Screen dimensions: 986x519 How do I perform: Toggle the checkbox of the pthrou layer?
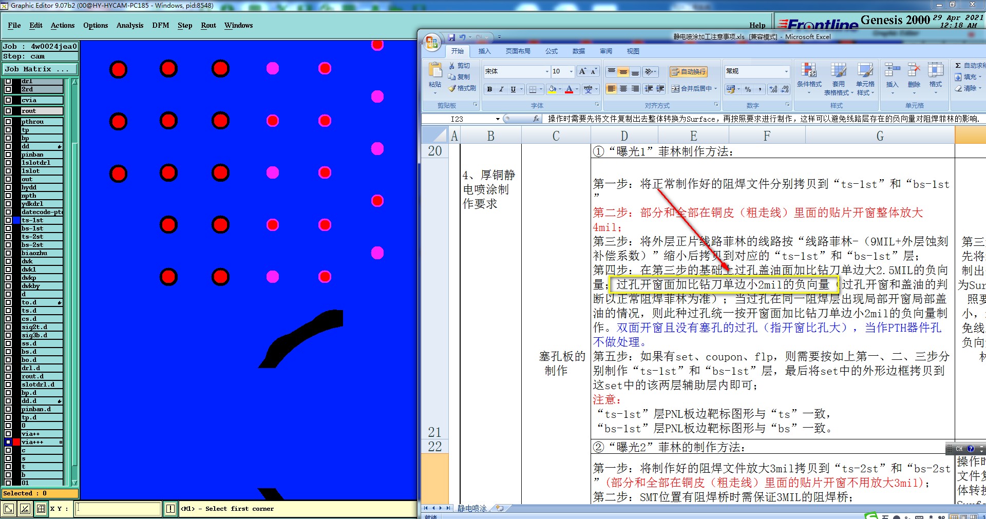pos(8,122)
